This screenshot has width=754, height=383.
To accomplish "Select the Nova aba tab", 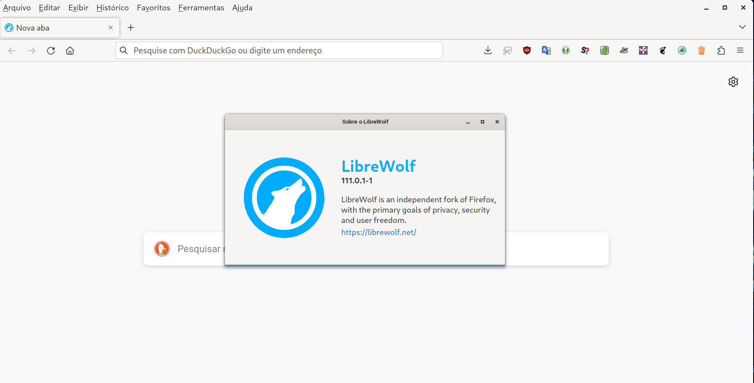I will click(x=56, y=28).
